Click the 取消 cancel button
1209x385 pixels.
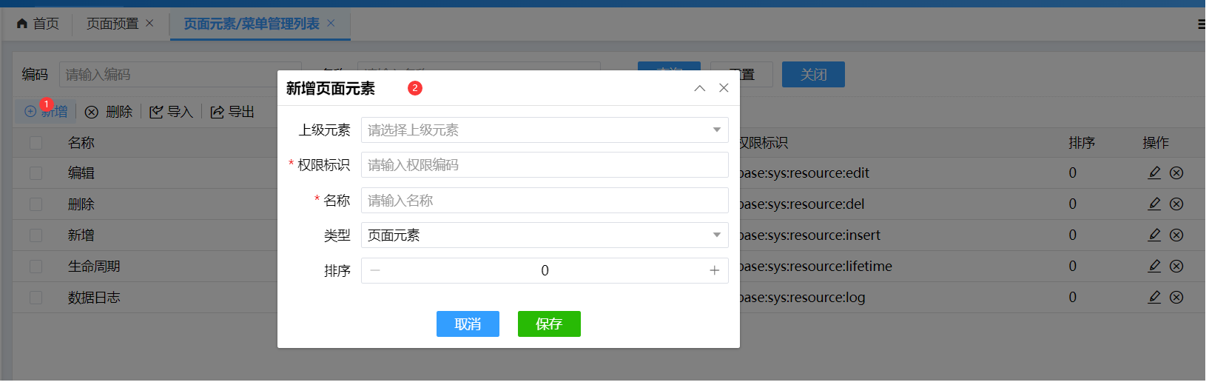pos(468,324)
